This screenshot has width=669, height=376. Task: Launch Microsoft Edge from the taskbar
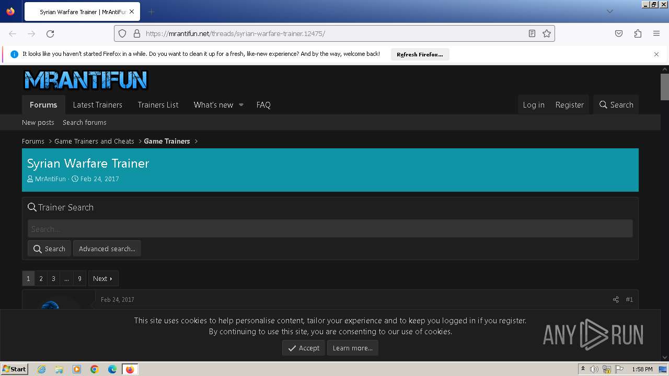coord(112,369)
